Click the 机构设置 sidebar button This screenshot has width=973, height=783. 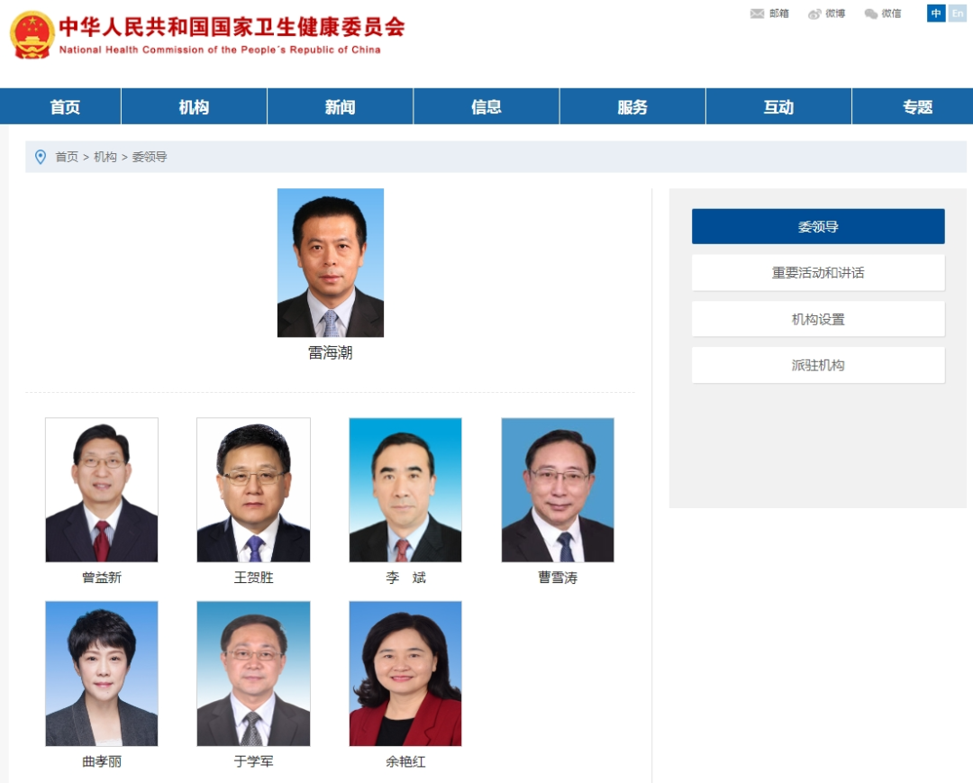tap(817, 318)
